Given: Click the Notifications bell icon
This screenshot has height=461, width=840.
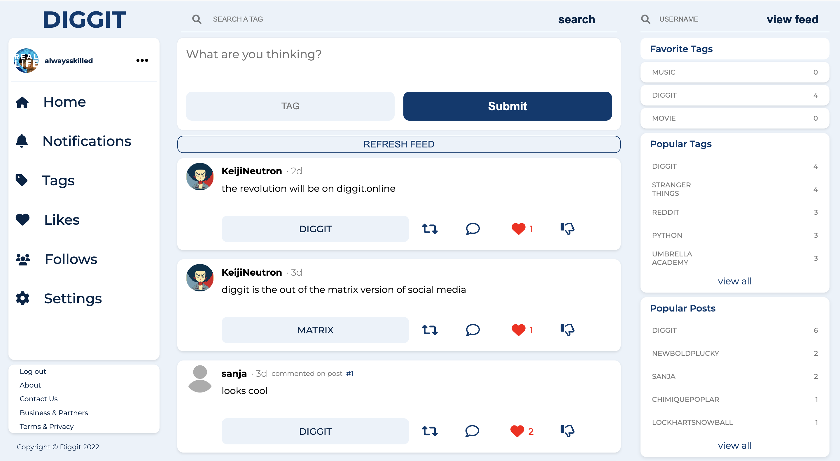Looking at the screenshot, I should click(22, 141).
